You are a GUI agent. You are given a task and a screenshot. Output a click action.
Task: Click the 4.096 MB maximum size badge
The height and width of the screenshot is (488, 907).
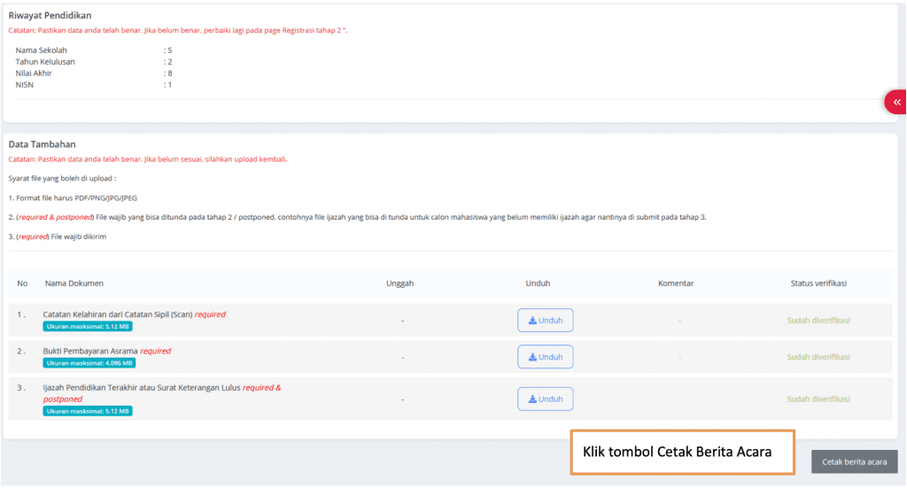click(89, 363)
